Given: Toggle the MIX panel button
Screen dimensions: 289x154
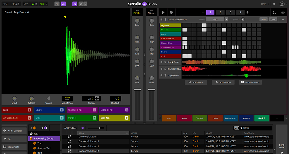Looking at the screenshot, I should (64, 4).
